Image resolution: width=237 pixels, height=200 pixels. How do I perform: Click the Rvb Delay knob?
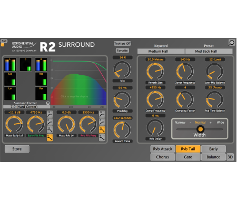(x=155, y=127)
